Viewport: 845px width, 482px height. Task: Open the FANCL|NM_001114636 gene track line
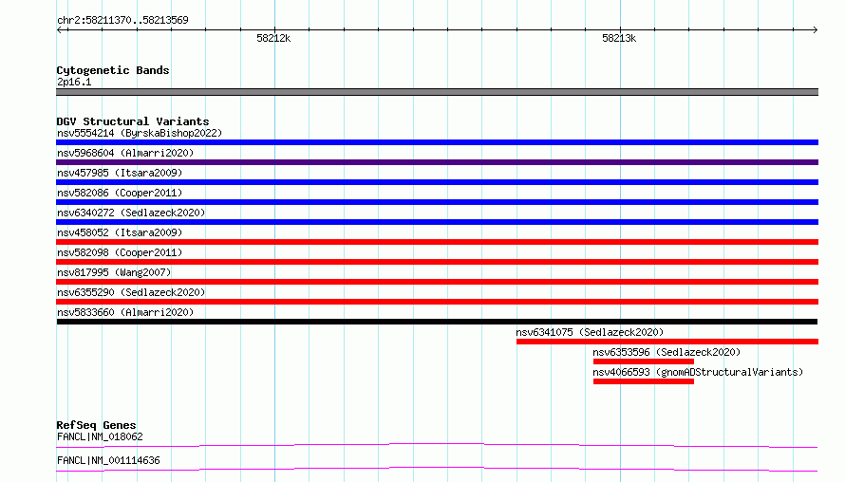pyautogui.click(x=437, y=469)
